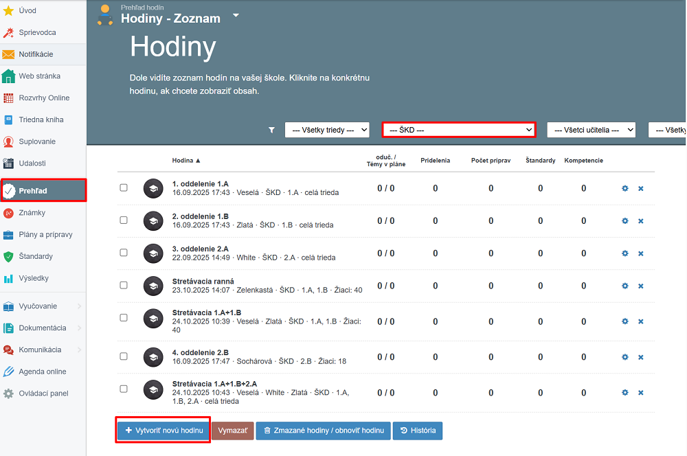Click the gear icon for 1. oddelenie 1.A
The image size is (687, 456).
(x=625, y=188)
